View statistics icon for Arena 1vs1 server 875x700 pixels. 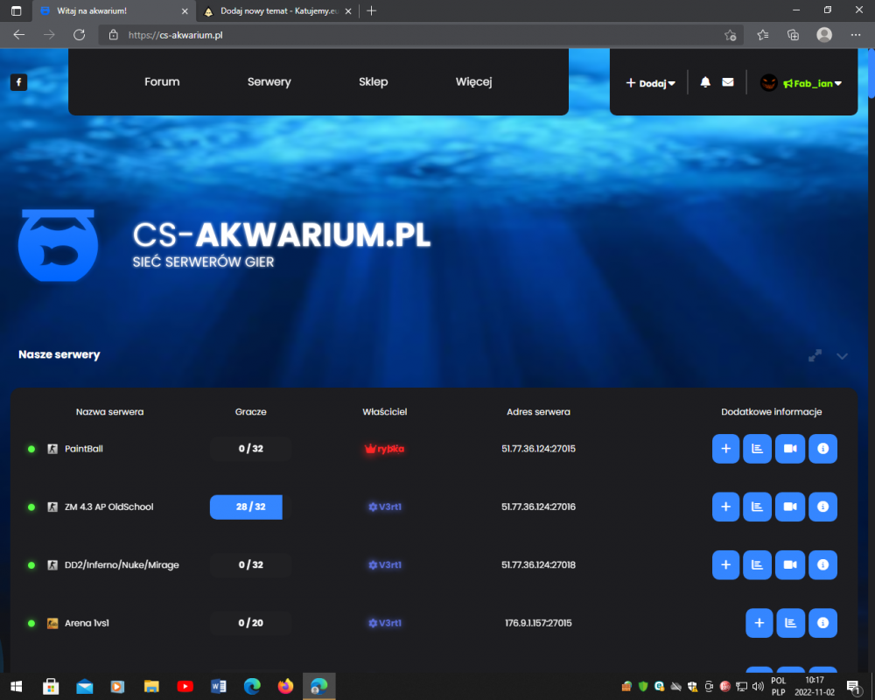click(x=791, y=623)
